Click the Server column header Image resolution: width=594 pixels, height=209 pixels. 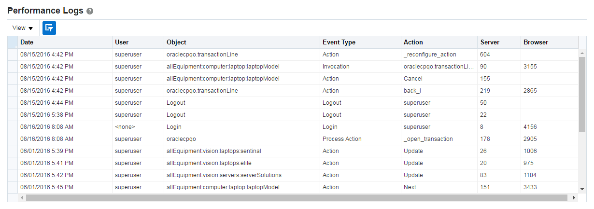click(490, 42)
